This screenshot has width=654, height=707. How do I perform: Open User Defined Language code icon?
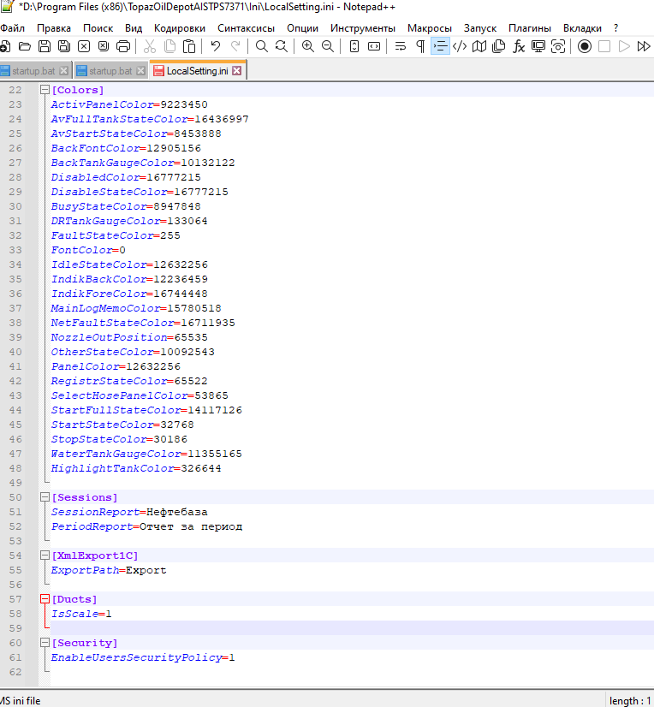point(460,46)
